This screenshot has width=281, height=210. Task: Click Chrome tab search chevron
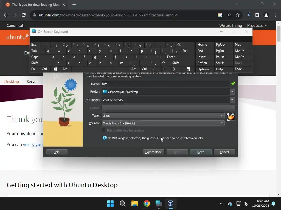coord(237,4)
